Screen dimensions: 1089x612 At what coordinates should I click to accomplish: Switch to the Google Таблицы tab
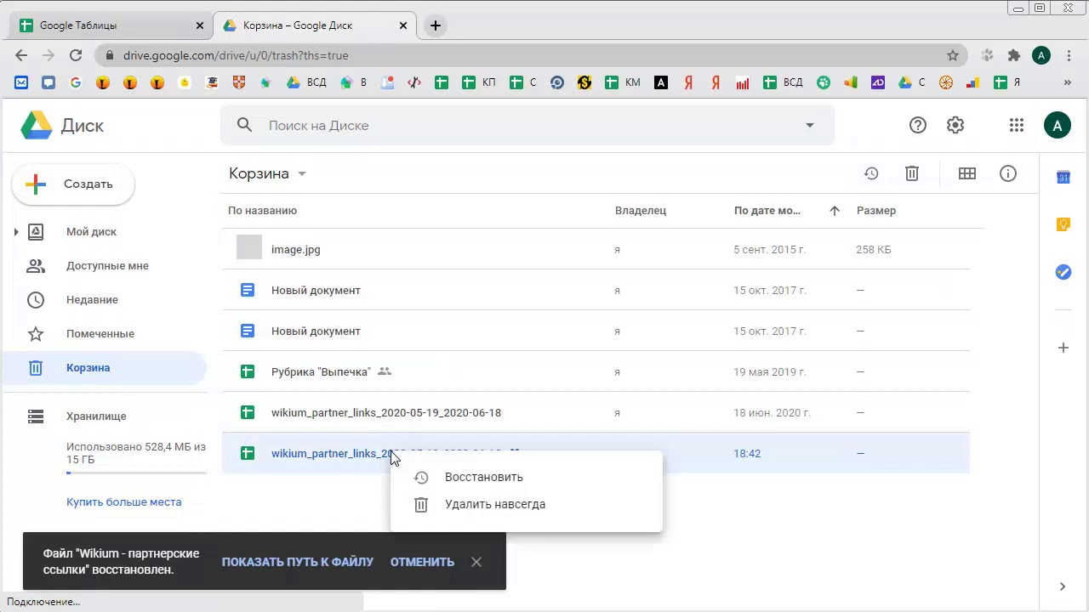click(111, 25)
